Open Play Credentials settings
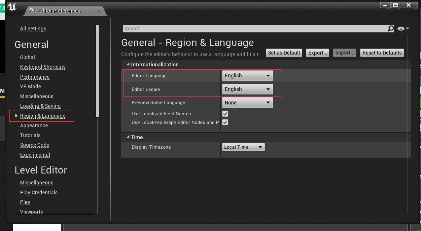This screenshot has height=231, width=421. point(39,193)
